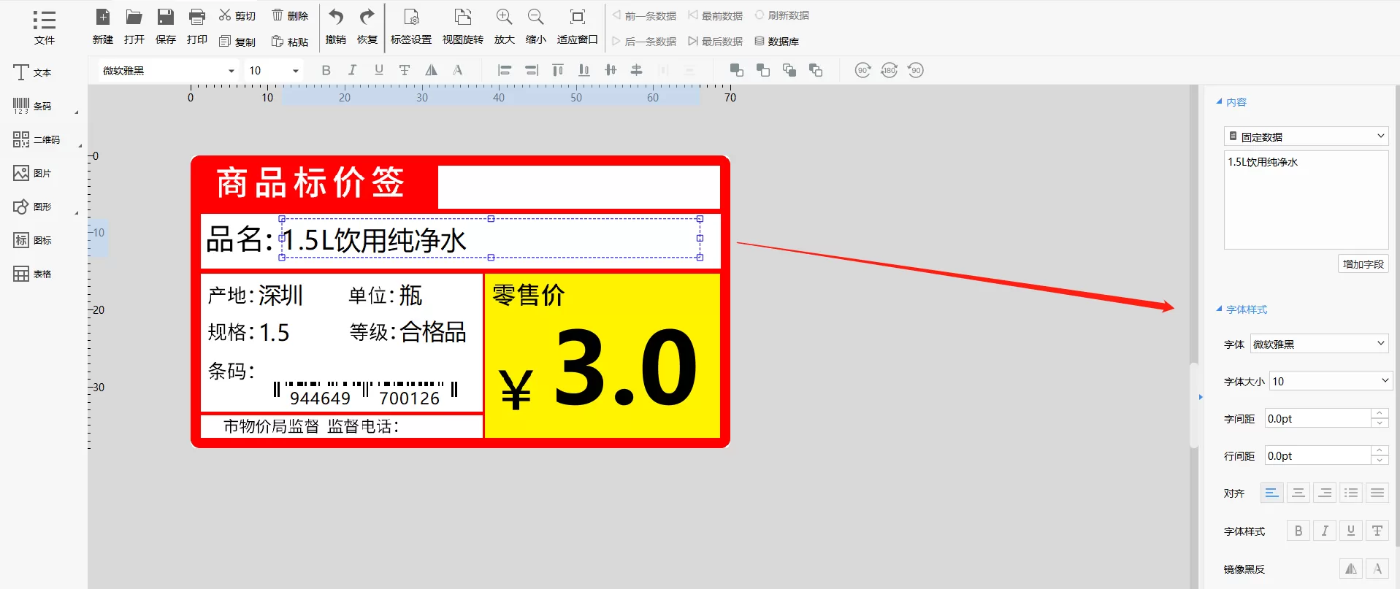
Task: Toggle bold in the top format toolbar
Action: pyautogui.click(x=326, y=70)
